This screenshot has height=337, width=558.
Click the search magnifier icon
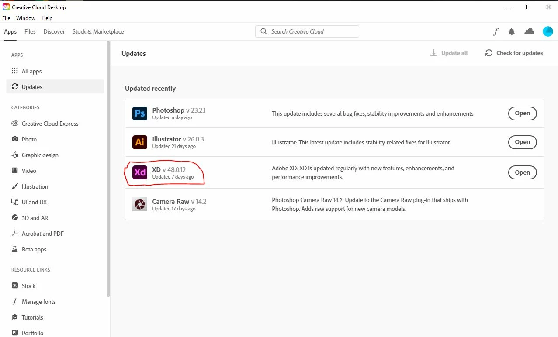point(263,31)
